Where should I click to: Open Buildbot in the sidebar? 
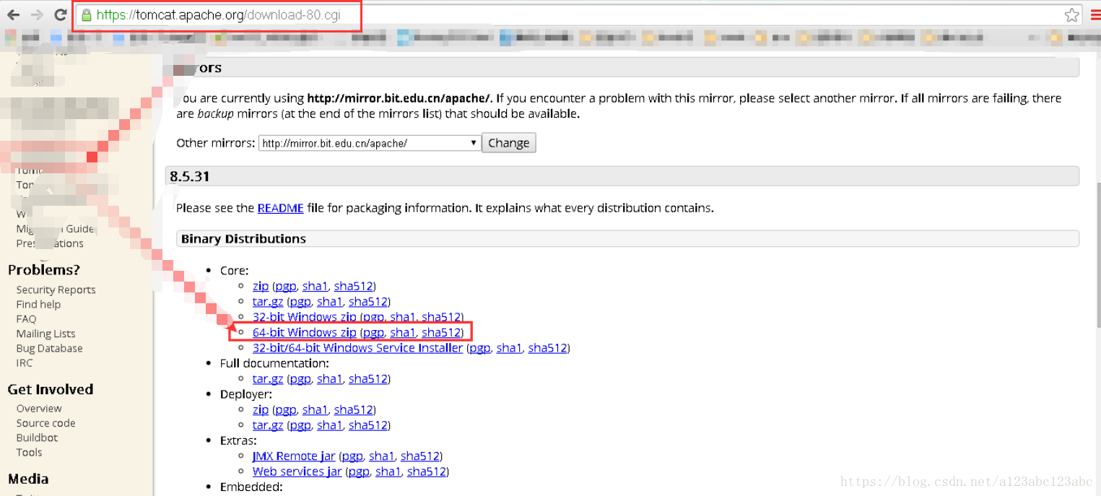point(37,438)
